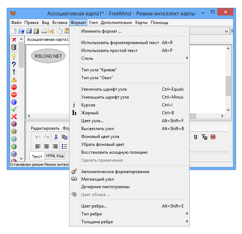The width and height of the screenshot is (242, 234).
Task: Remove all icons with trash can icon
Action: click(x=14, y=47)
